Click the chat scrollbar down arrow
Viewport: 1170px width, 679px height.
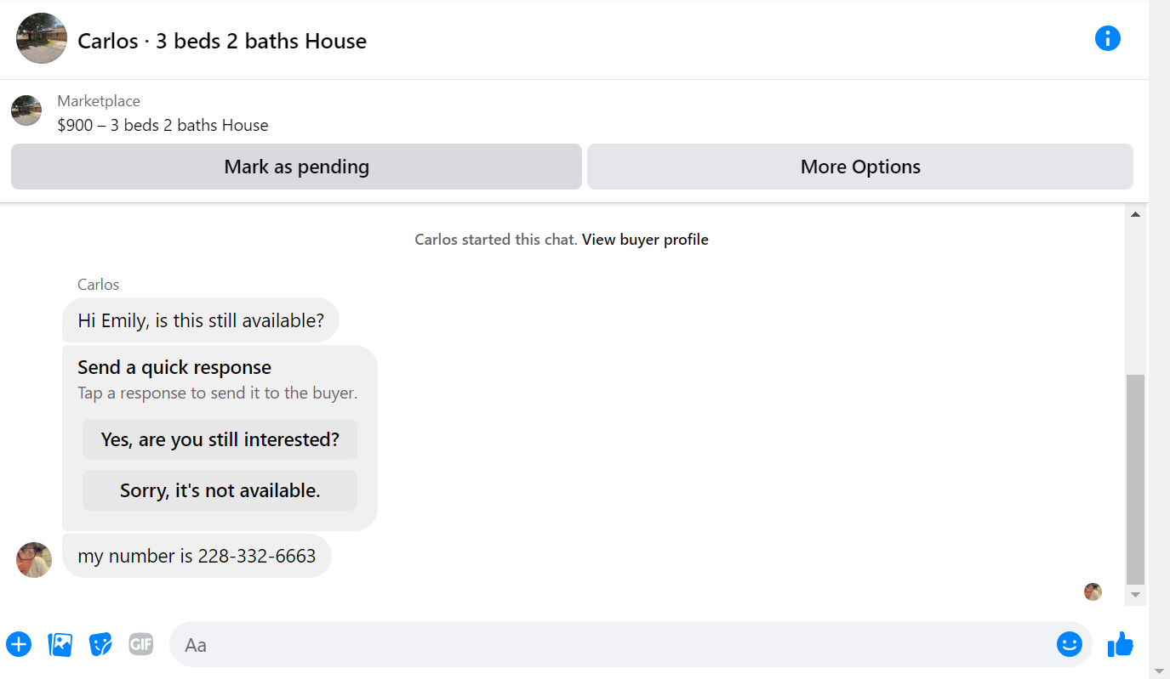click(x=1135, y=595)
